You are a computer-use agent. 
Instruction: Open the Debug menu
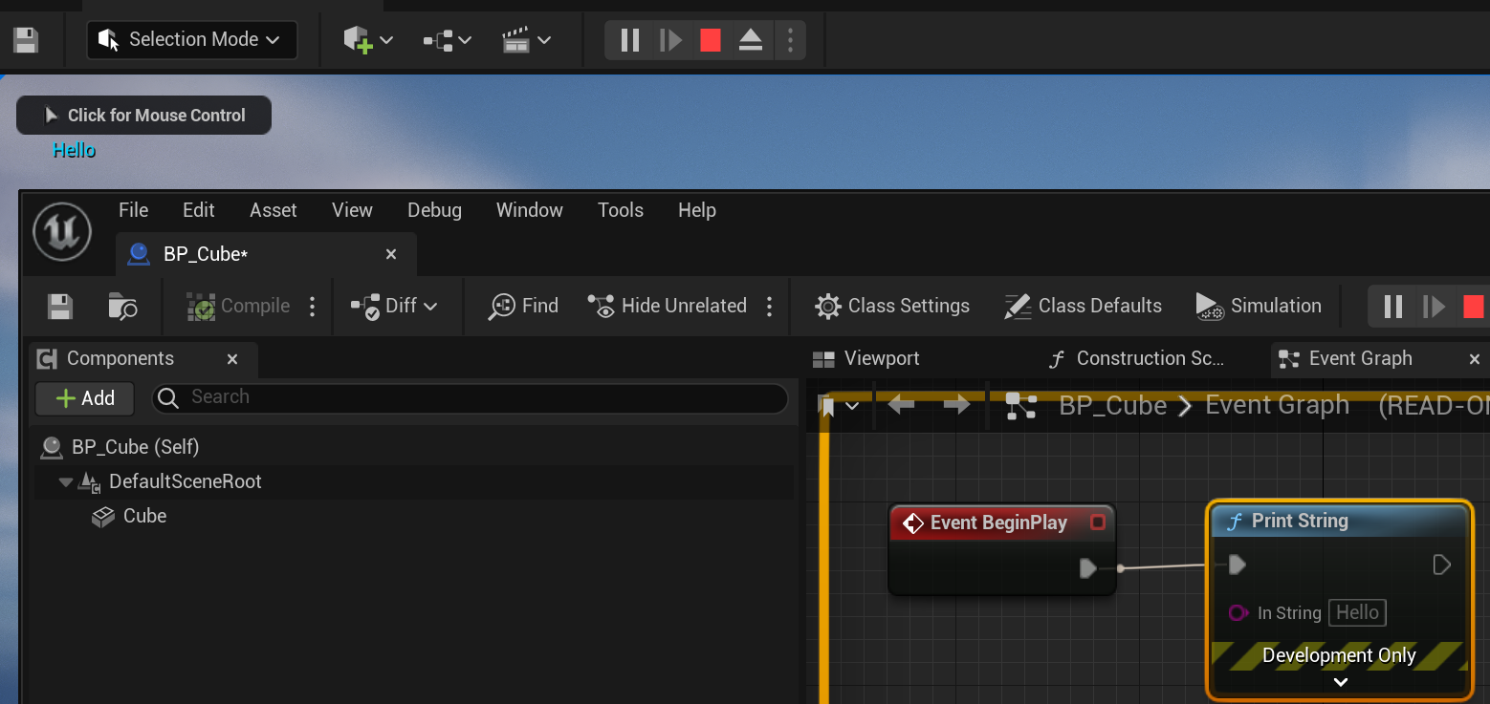(x=434, y=210)
